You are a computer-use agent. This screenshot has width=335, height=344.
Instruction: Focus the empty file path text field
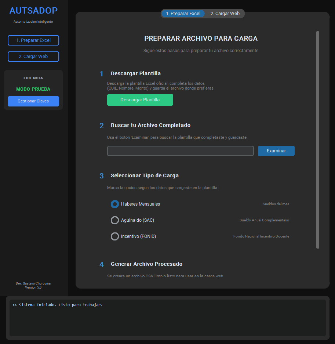click(x=180, y=151)
